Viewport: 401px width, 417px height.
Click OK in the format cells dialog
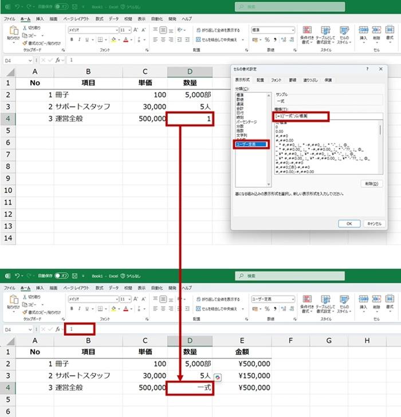click(x=349, y=223)
